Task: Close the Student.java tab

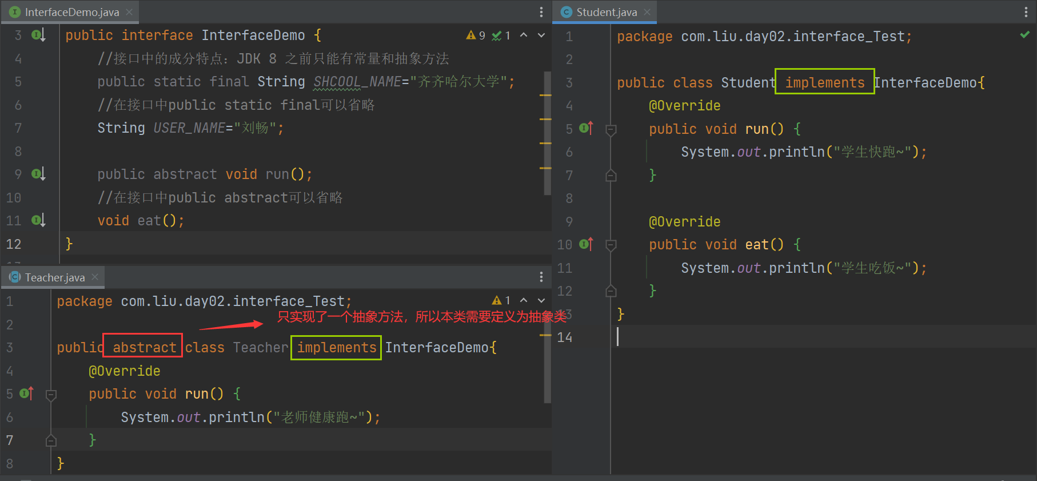Action: 647,12
